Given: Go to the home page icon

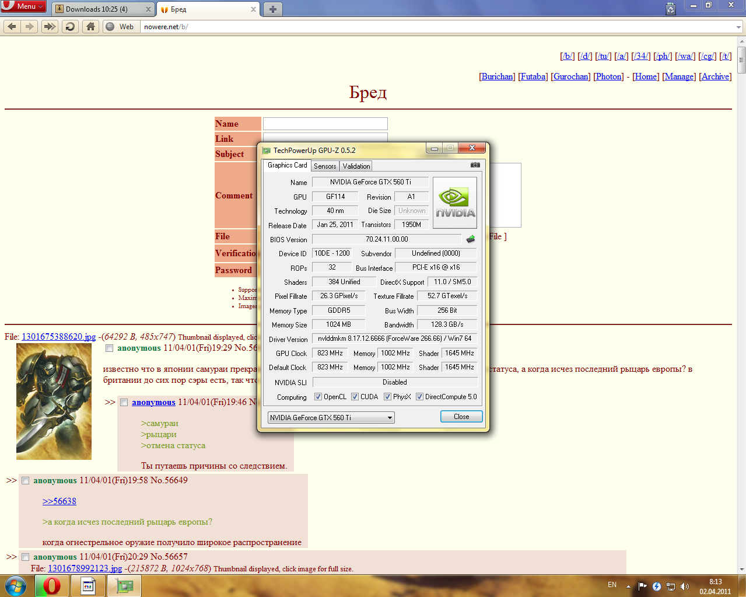Looking at the screenshot, I should pos(90,26).
